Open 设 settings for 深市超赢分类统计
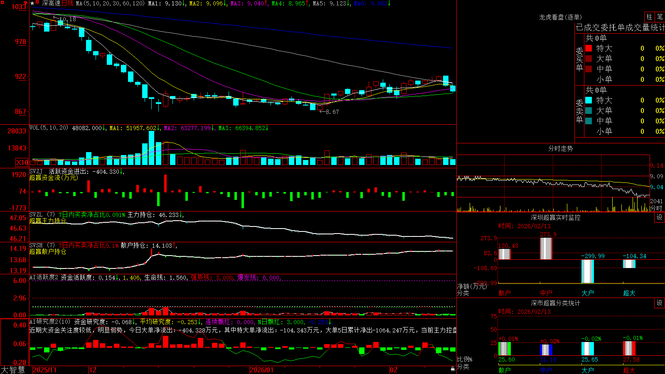The image size is (665, 374). pos(660,303)
